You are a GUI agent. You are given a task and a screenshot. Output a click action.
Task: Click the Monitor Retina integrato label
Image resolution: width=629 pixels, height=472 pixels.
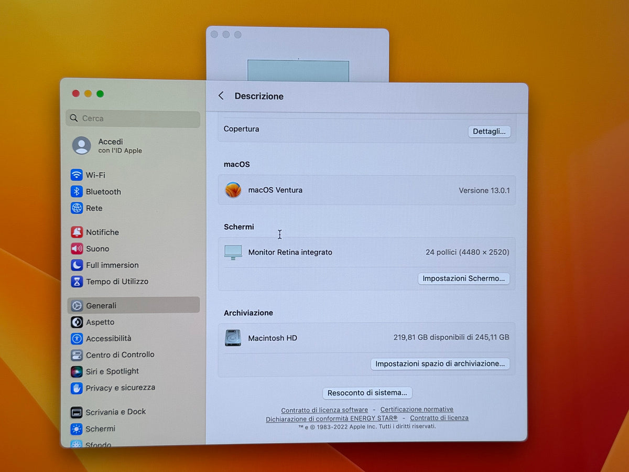click(290, 252)
